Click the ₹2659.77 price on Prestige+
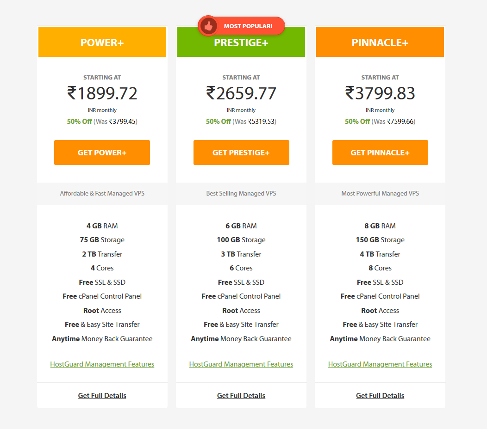The width and height of the screenshot is (487, 429). [241, 93]
